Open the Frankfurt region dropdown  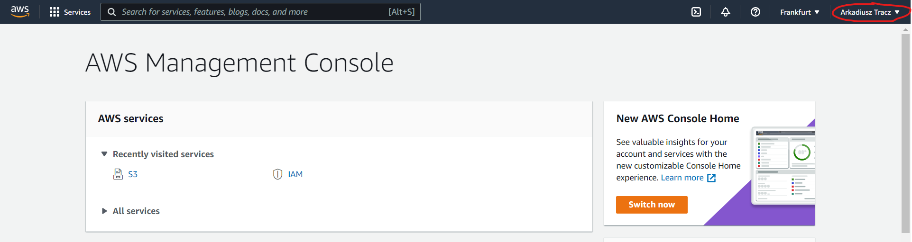pos(800,12)
